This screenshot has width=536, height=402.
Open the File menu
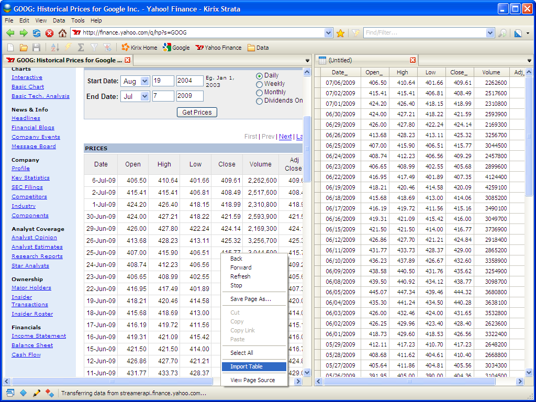click(9, 20)
